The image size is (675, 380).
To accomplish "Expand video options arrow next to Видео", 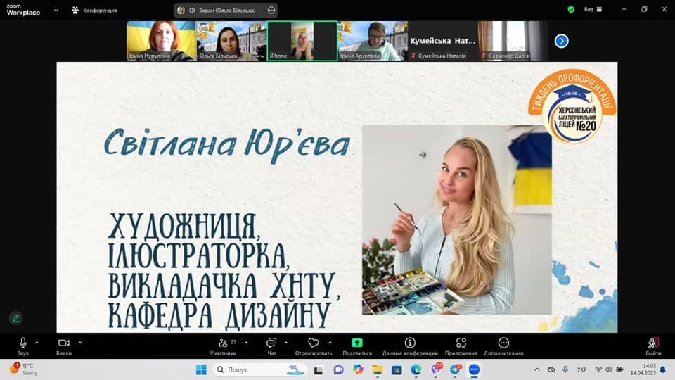I will tap(80, 343).
